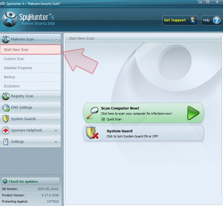Click the Settings section label

tap(17, 142)
